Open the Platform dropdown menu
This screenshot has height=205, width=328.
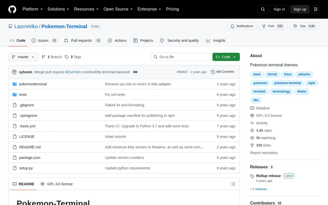pos(33,9)
